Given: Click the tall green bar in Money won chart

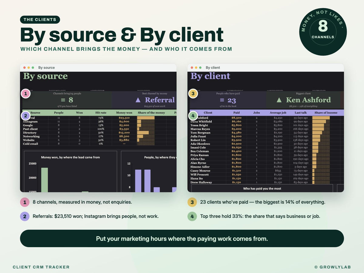Looking at the screenshot, I should tap(45, 180).
